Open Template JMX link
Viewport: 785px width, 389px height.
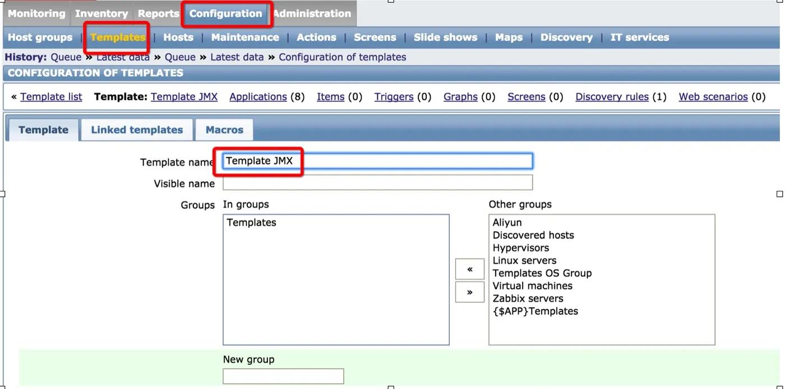184,97
